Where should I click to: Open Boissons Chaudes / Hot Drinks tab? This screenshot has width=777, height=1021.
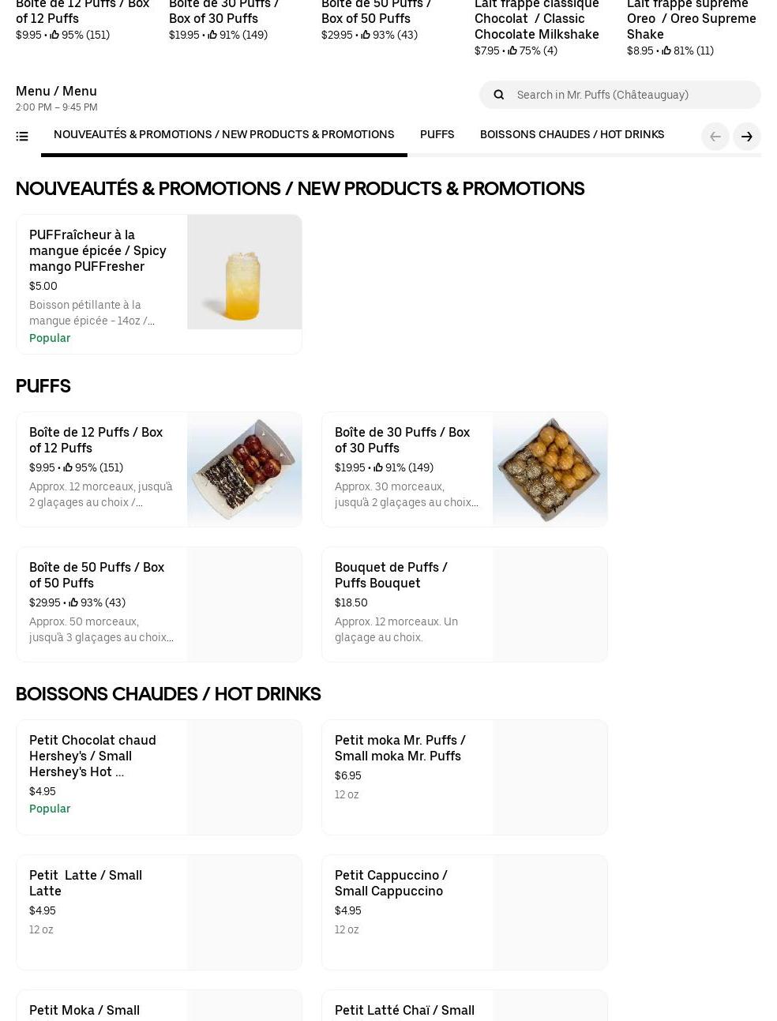pyautogui.click(x=572, y=135)
